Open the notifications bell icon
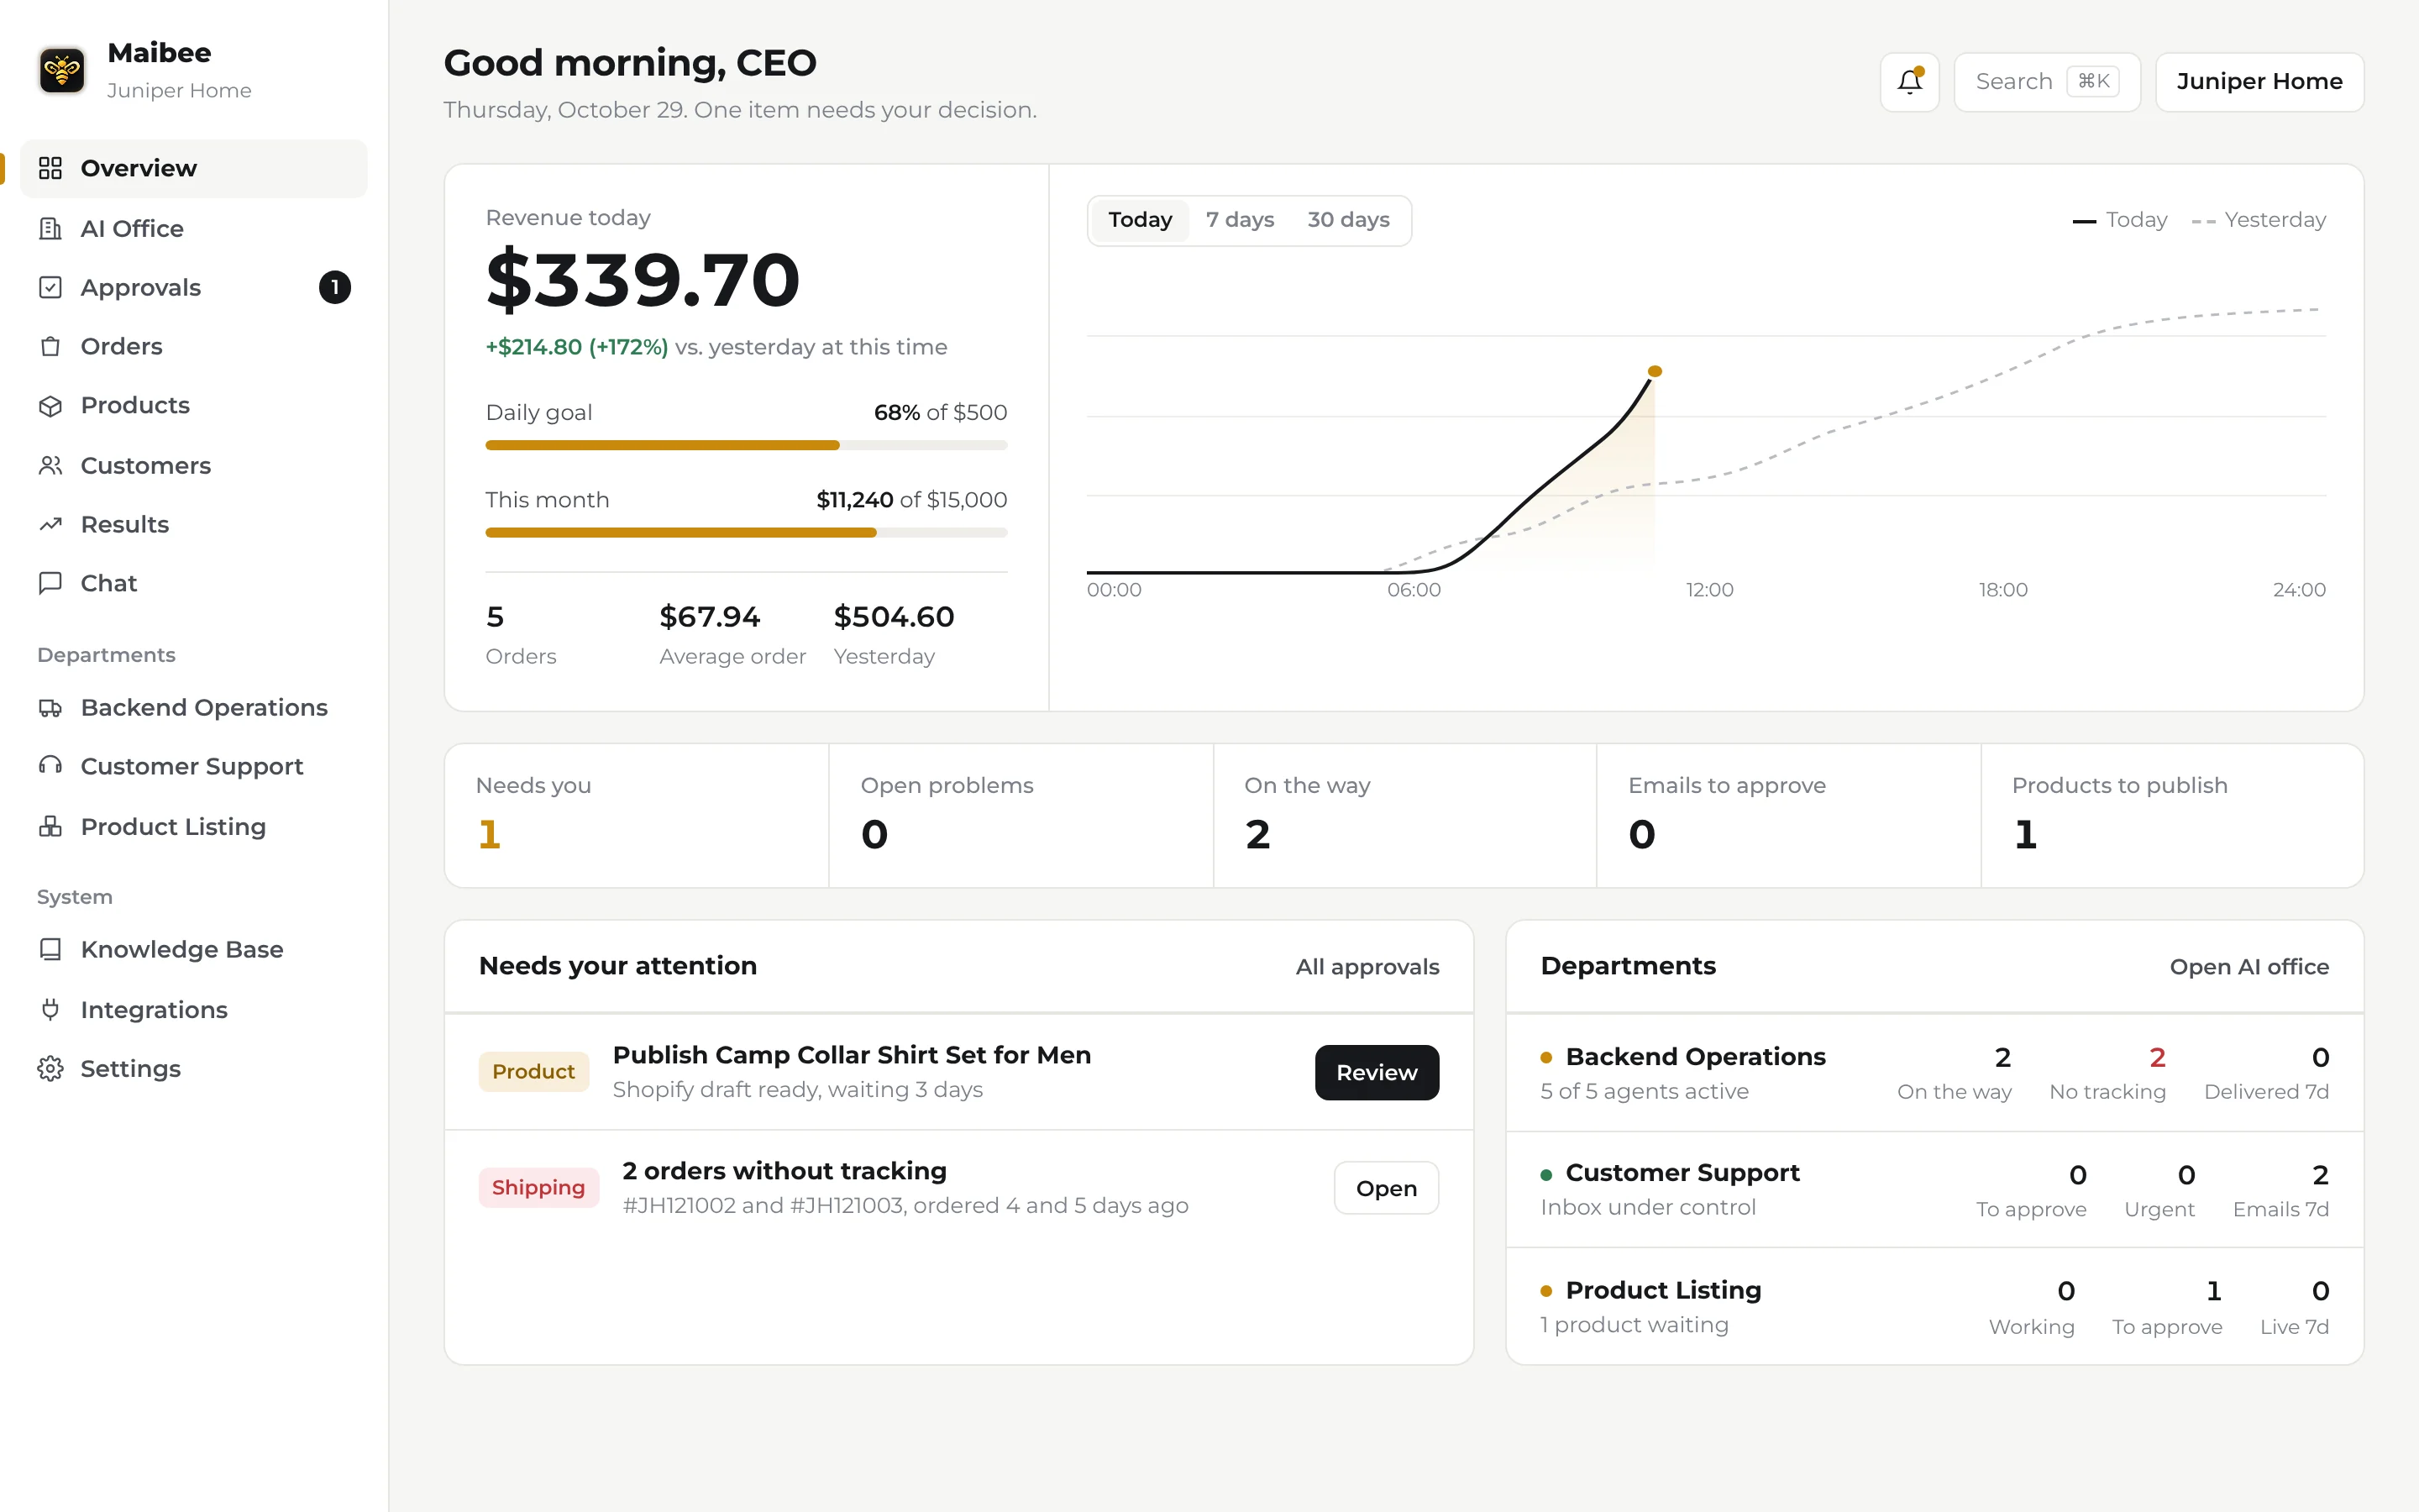The width and height of the screenshot is (2419, 1512). 1909,82
